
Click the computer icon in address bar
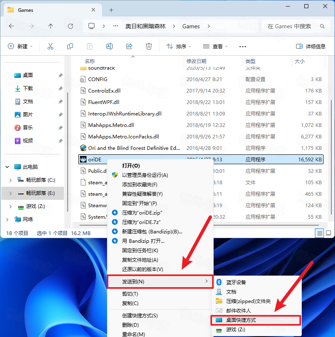pyautogui.click(x=91, y=26)
